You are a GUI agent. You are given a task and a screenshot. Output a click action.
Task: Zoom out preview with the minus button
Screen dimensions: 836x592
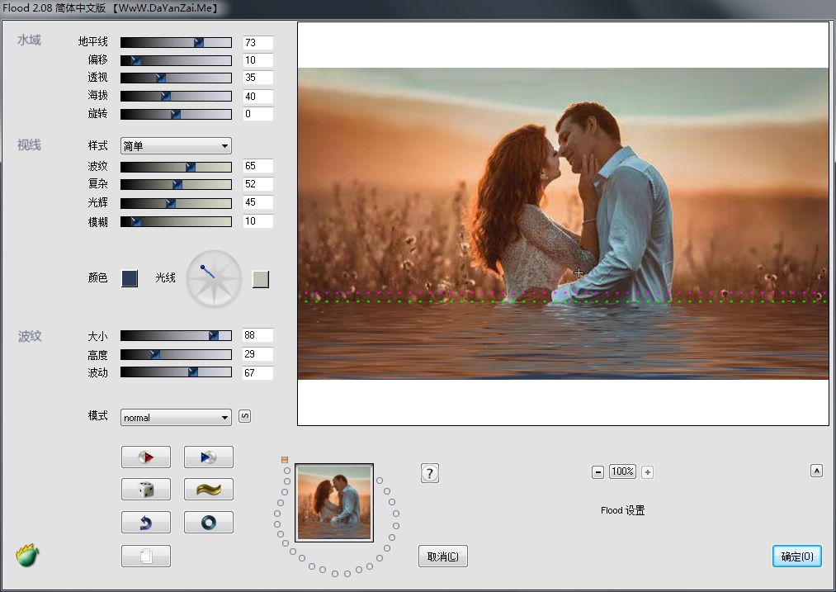pos(597,472)
